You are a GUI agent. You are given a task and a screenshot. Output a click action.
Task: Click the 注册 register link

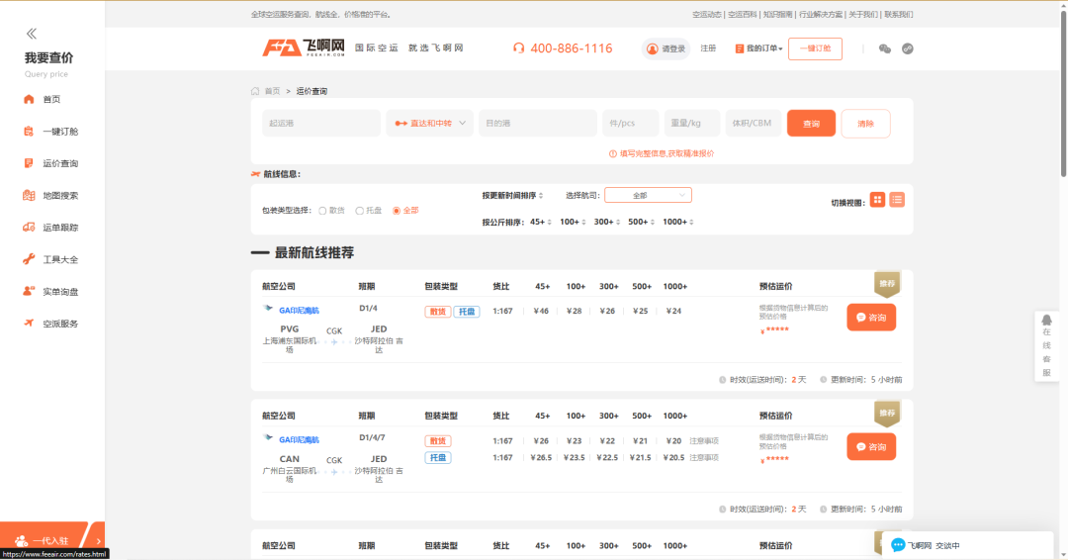(708, 48)
